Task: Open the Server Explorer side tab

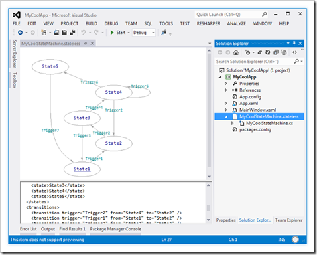Action: (x=15, y=54)
